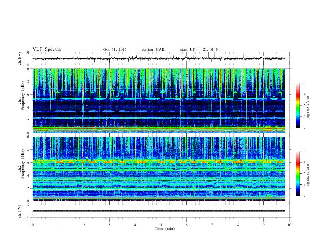Click time axis tick label "4"
Image resolution: width=326 pixels, height=252 pixels.
(x=135, y=225)
